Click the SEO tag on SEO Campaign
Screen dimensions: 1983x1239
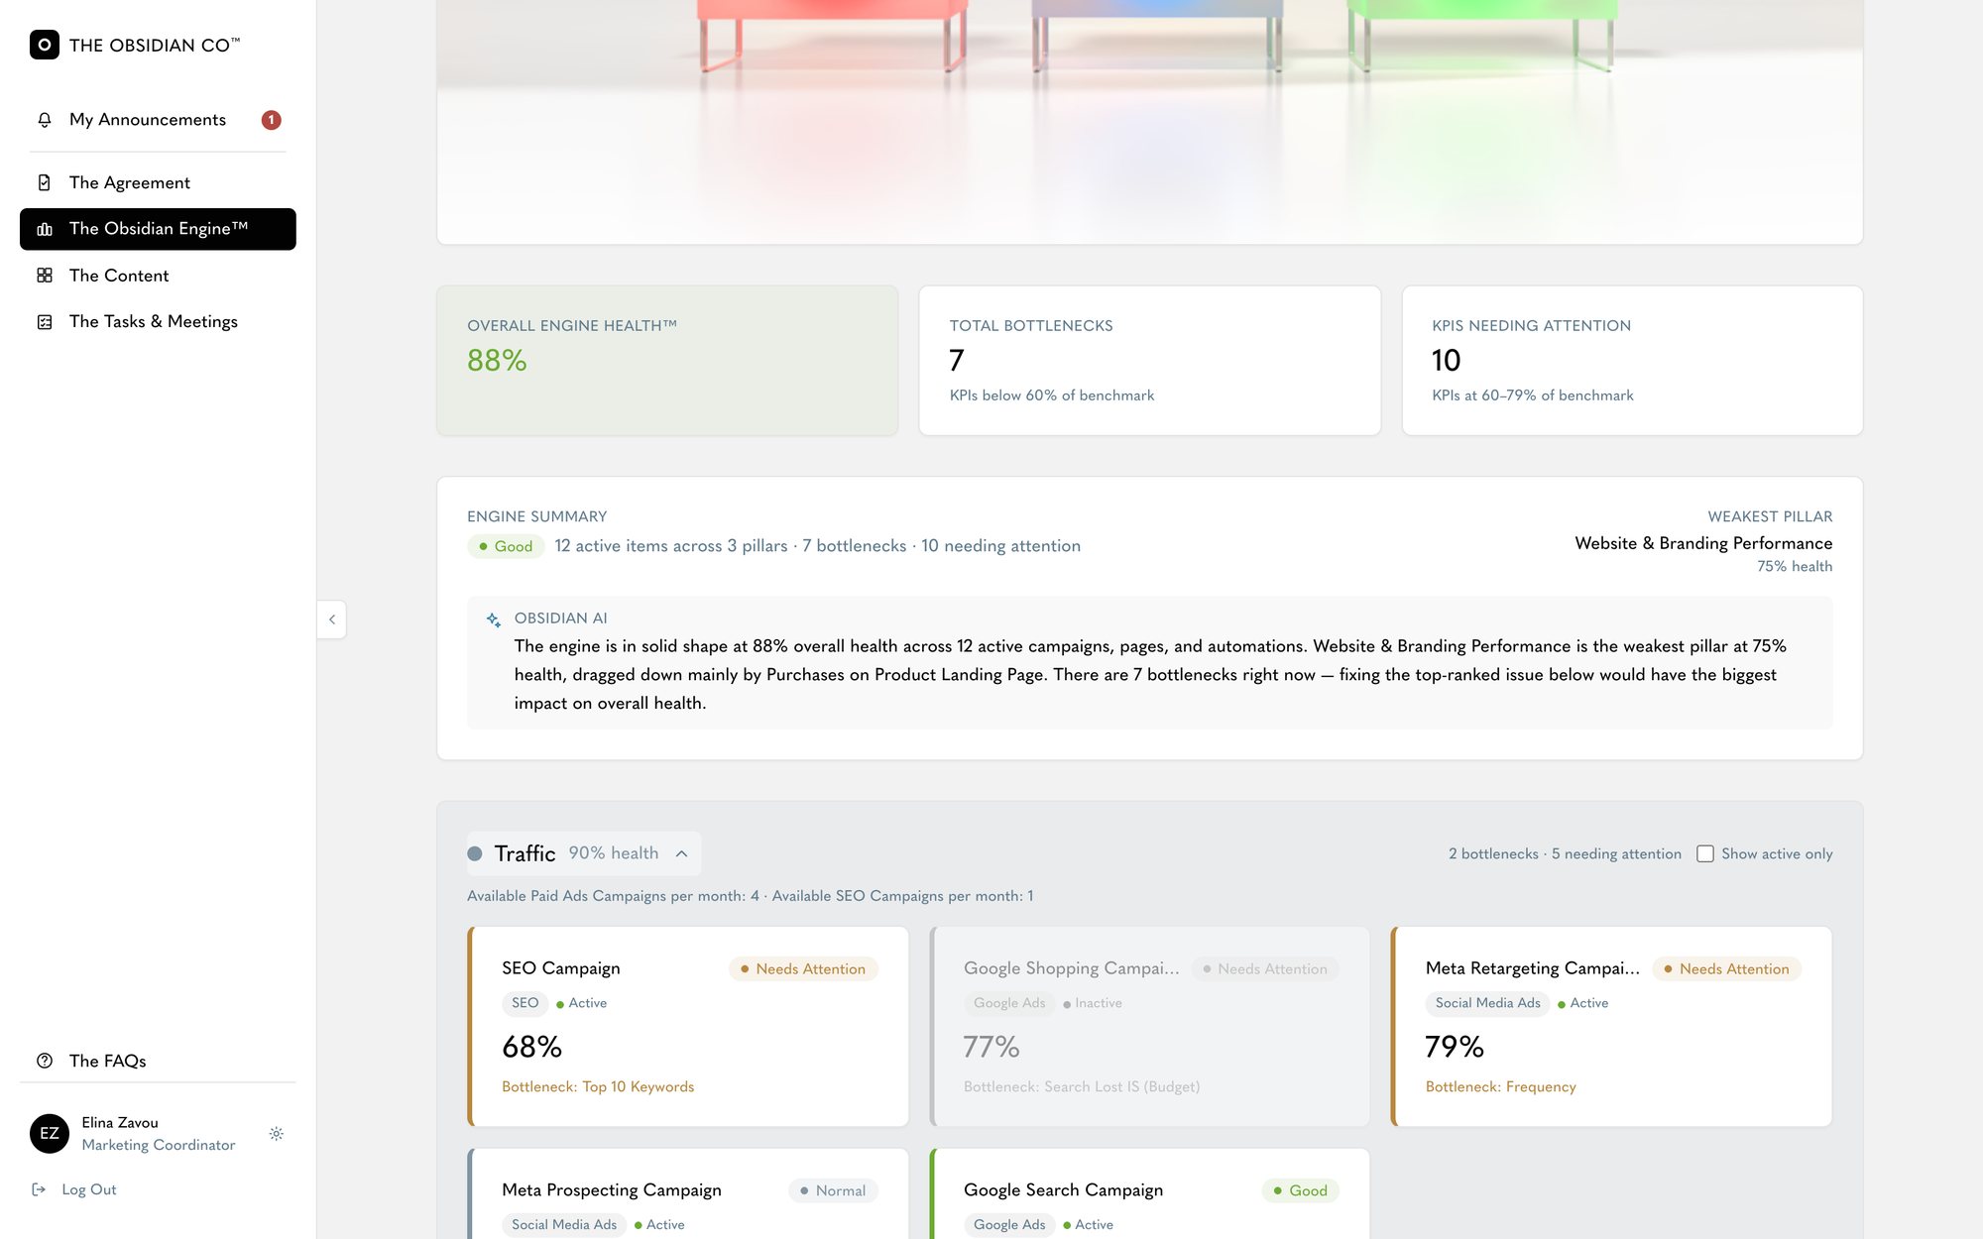[525, 1003]
